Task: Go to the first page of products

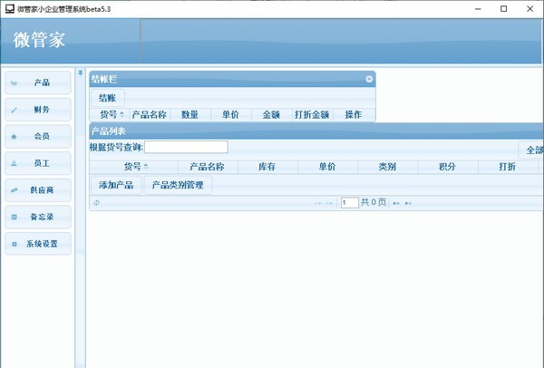Action: tap(318, 203)
